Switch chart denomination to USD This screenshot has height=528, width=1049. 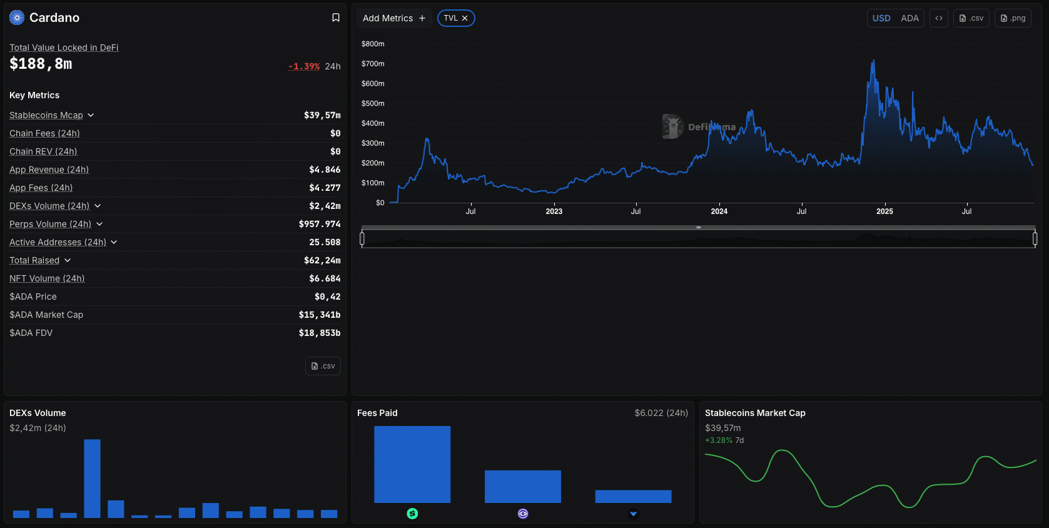click(x=881, y=18)
